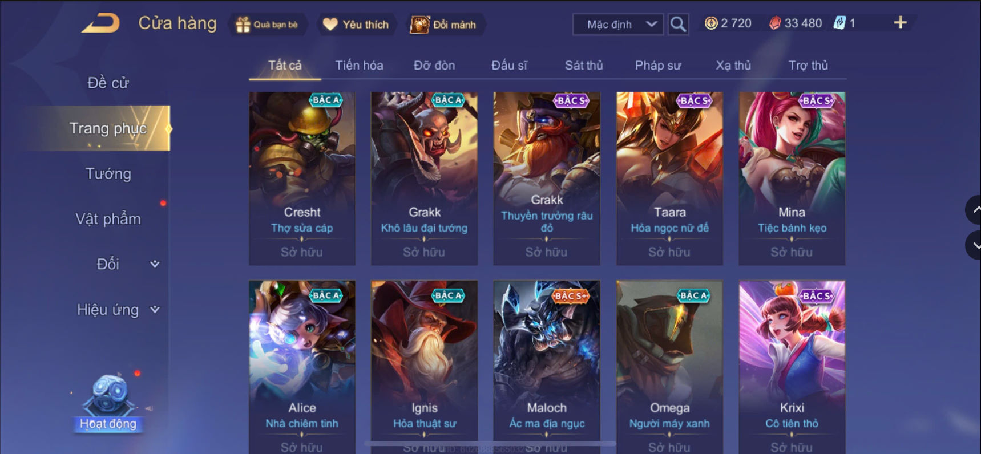Image resolution: width=981 pixels, height=454 pixels.
Task: Click the red gem balance 33 480
Action: (796, 23)
